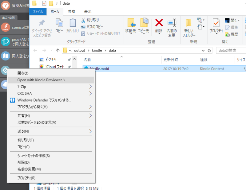Click the Edit (編集) ribbon icon
Viewport: 246px width, 190px height.
(x=227, y=28)
